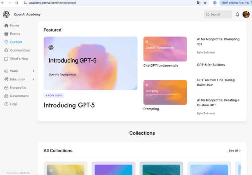Click the Work Users tag
Image resolution: width=252 pixels, height=175 pixels.
click(x=54, y=95)
